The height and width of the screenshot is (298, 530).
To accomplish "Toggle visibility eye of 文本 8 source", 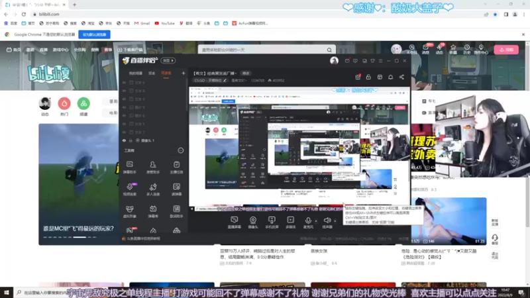I will click(x=124, y=91).
